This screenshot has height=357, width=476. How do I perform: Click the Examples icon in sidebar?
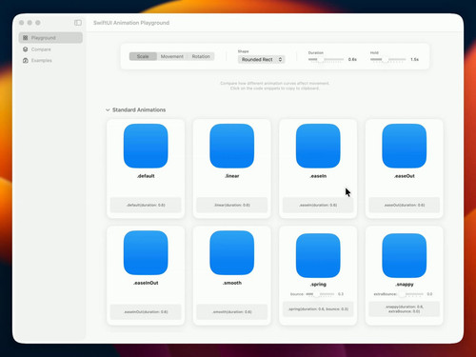coord(26,60)
